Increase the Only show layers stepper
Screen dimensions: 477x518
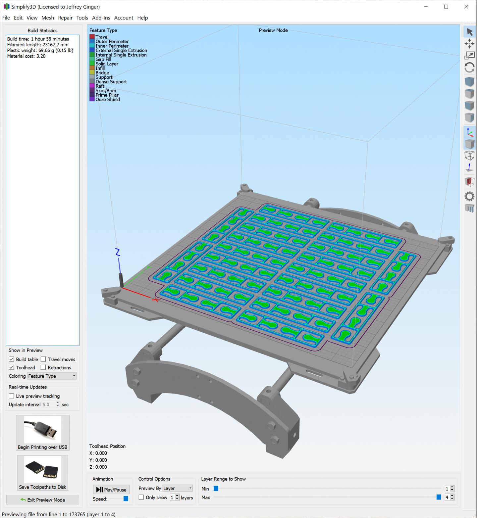tap(177, 496)
